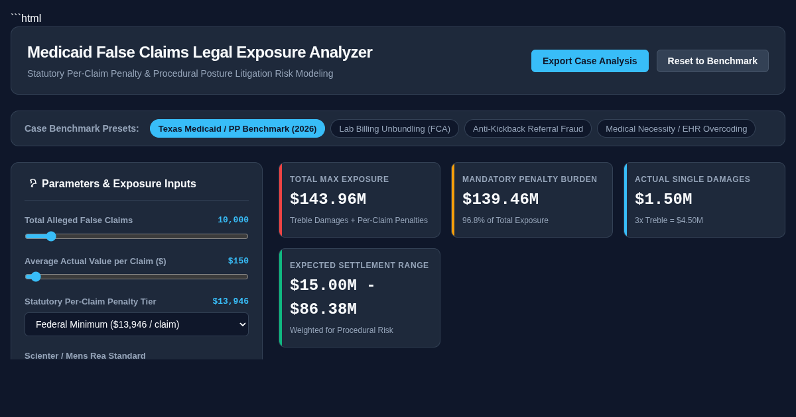
Task: Click the Actual Single Damages value $1.50M
Action: pos(663,199)
